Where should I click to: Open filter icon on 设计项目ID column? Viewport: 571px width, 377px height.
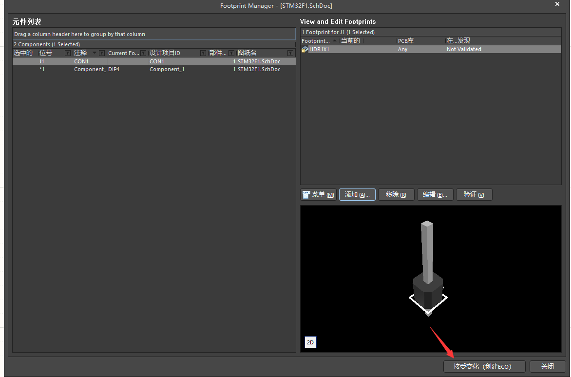(x=203, y=53)
